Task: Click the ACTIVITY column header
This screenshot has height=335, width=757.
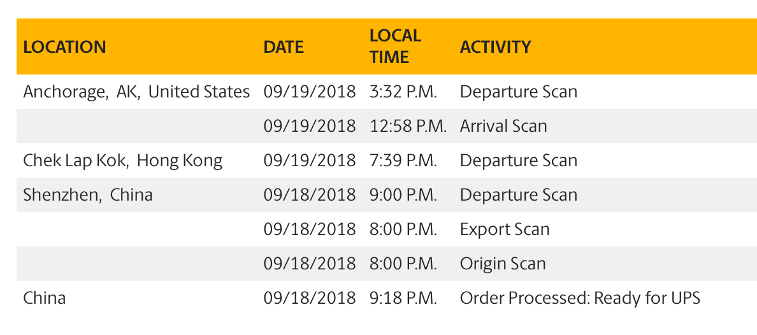Action: (495, 47)
